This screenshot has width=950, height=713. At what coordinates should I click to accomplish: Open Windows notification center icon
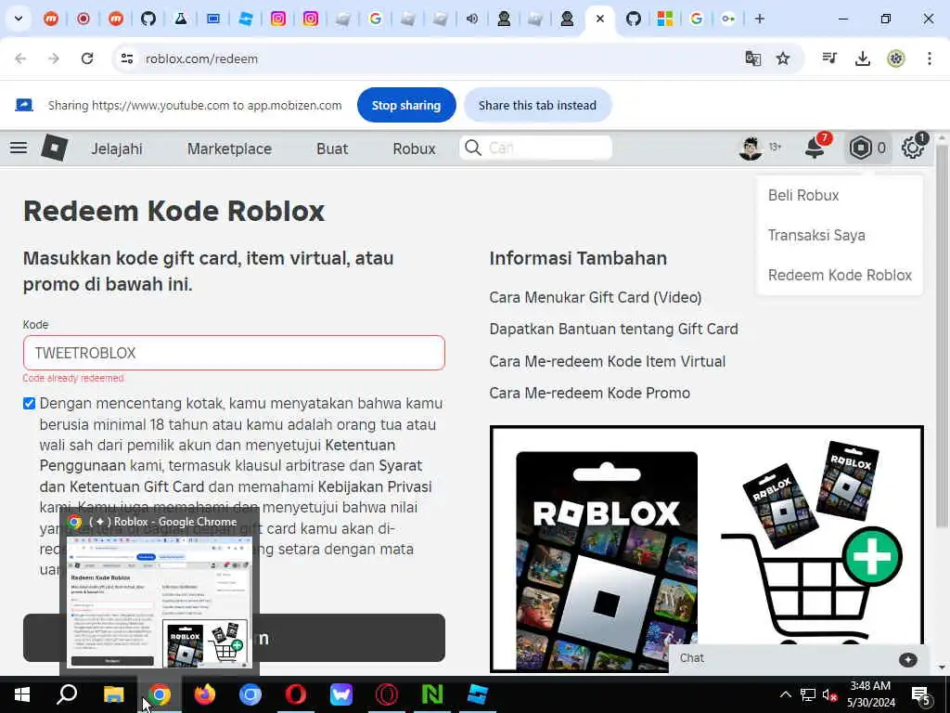coord(920,696)
